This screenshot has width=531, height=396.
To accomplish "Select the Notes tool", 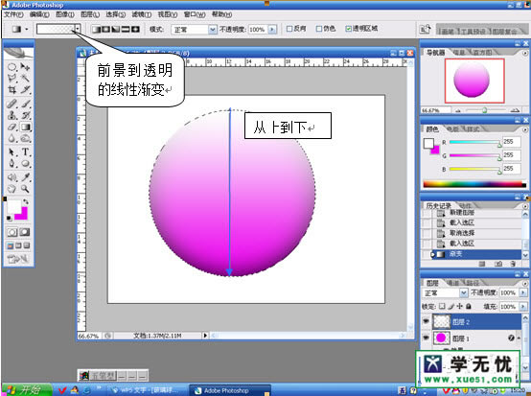I will pyautogui.click(x=12, y=177).
